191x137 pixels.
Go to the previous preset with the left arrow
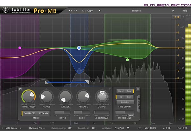[100, 11]
